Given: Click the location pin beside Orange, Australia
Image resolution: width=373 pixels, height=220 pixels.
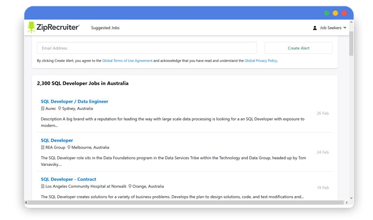Looking at the screenshot, I should click(130, 186).
